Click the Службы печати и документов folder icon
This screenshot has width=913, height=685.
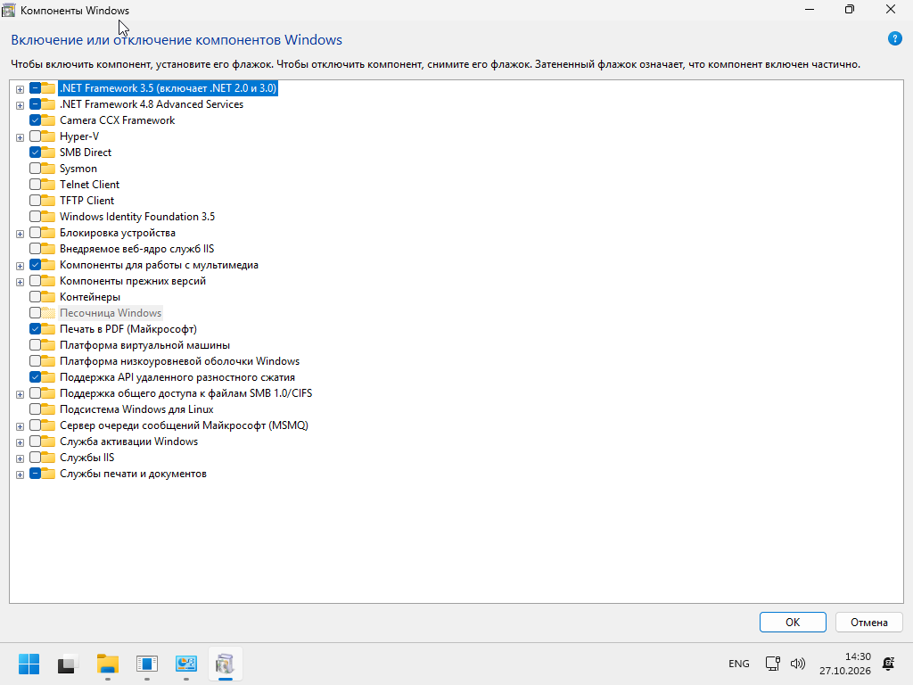point(48,474)
